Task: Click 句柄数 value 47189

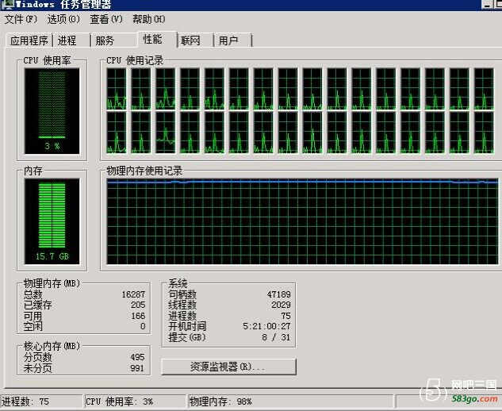Action: [x=278, y=294]
